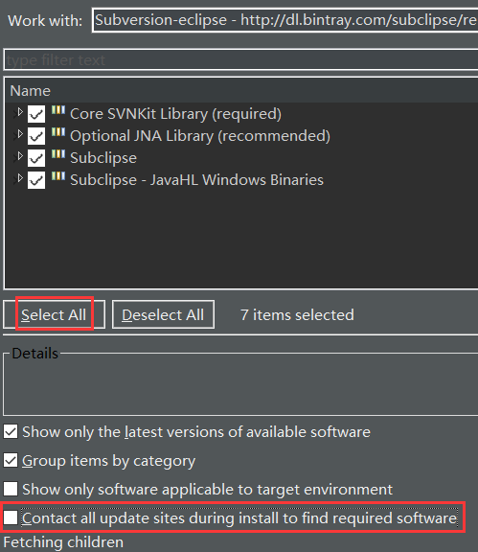Uncheck the Subclipse checkbox
This screenshot has width=478, height=552.
pos(36,158)
